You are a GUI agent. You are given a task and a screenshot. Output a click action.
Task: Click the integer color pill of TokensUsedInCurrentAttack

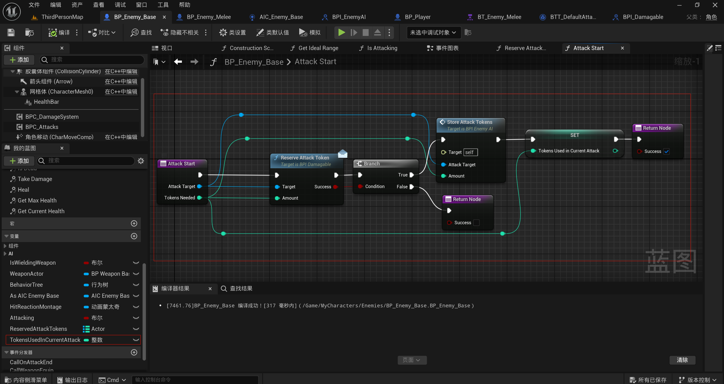pyautogui.click(x=86, y=340)
